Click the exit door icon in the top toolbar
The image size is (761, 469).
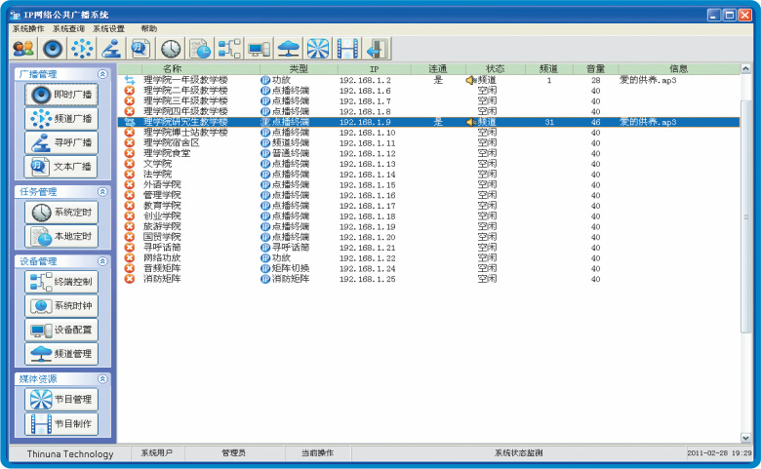[377, 48]
